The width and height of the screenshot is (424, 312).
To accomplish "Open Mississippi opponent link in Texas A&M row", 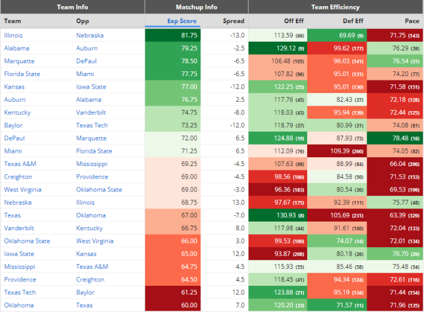I will tap(92, 164).
